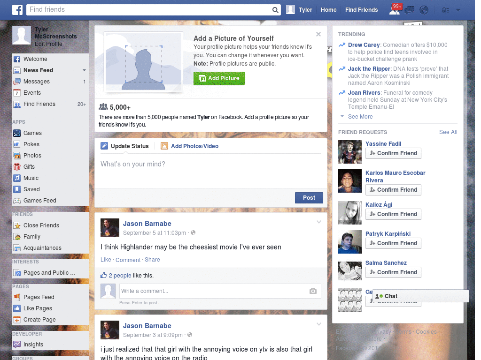This screenshot has height=360, width=481.
Task: Share the Highlander post
Action: 152,260
